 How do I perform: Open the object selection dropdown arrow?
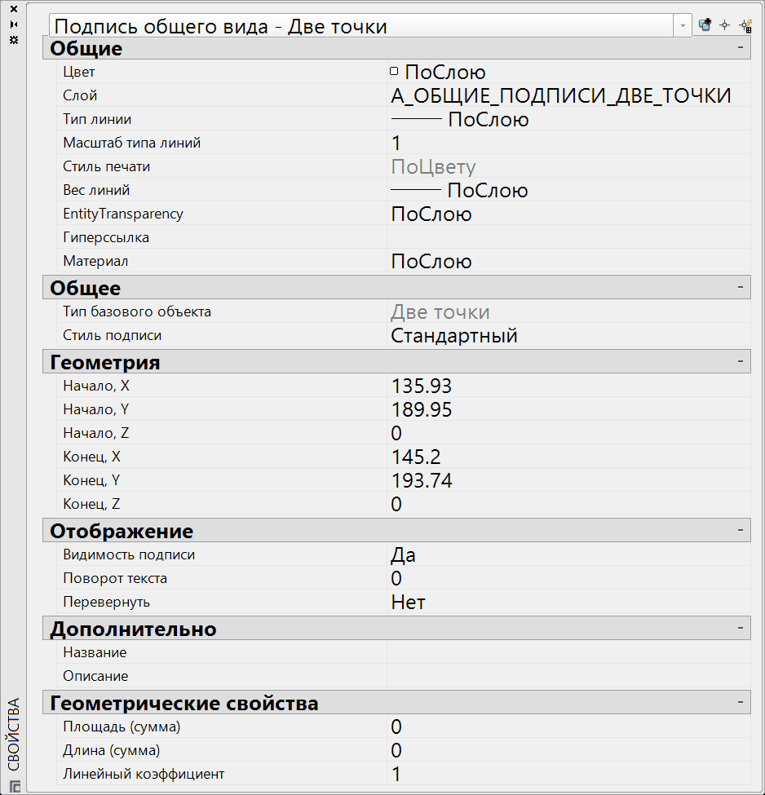[683, 25]
